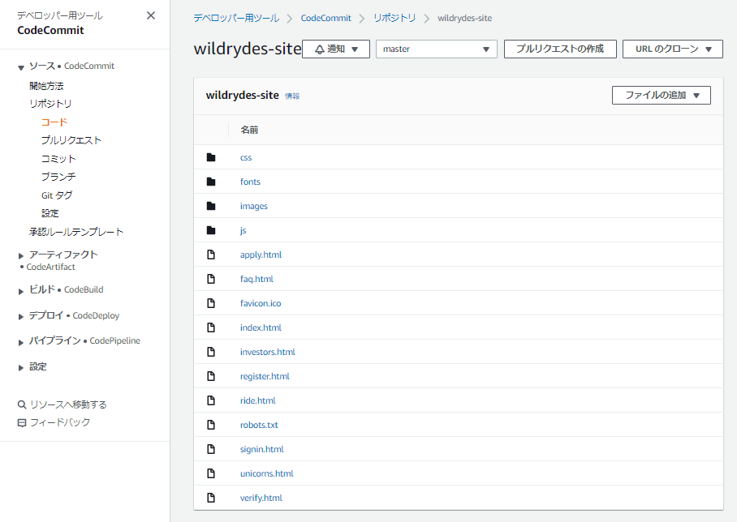Open the ファイルの追加 dropdown
Image resolution: width=737 pixels, height=522 pixels.
tap(662, 95)
